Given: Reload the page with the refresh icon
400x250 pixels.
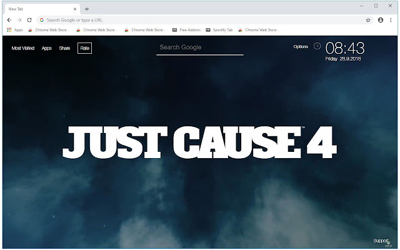Looking at the screenshot, I should 29,20.
